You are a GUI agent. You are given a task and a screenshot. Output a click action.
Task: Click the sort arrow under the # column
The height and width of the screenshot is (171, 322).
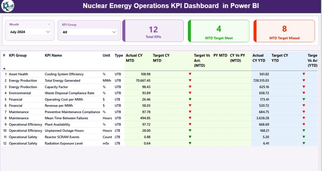point(4,68)
